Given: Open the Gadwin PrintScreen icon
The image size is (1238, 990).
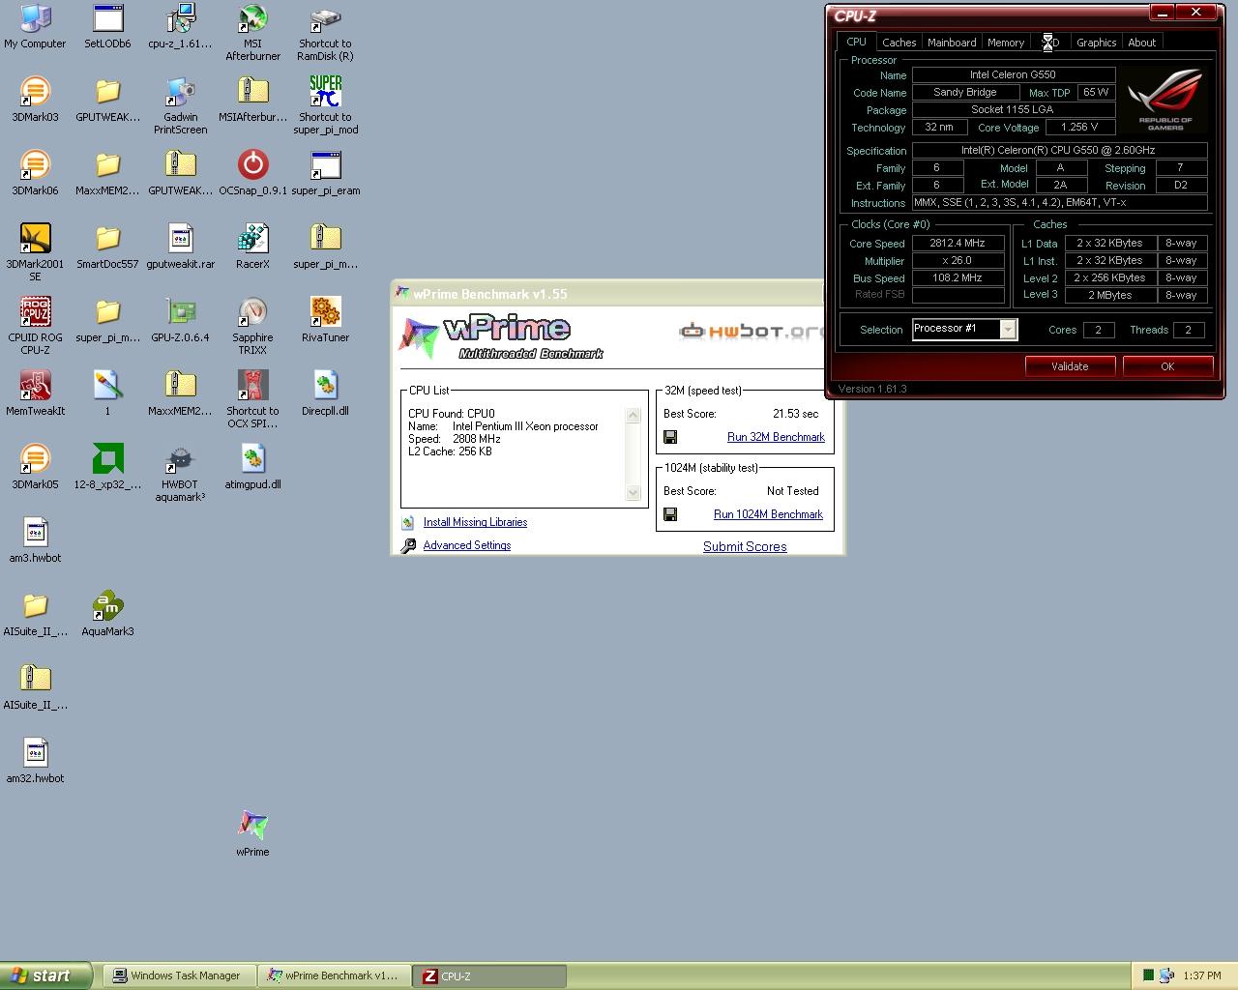Looking at the screenshot, I should click(x=180, y=106).
